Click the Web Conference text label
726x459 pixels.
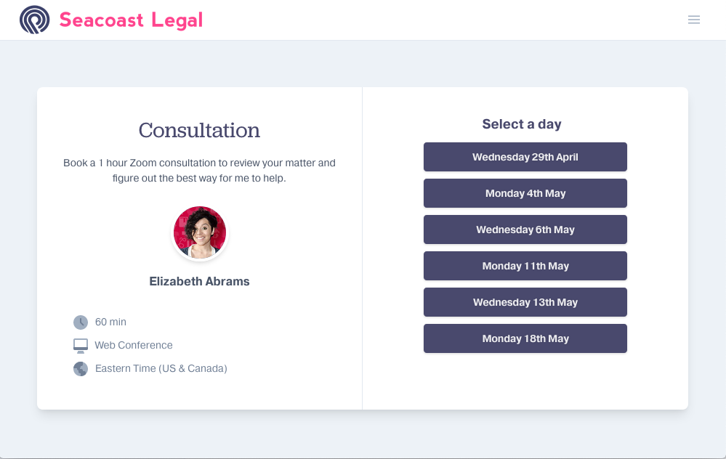[x=134, y=345]
